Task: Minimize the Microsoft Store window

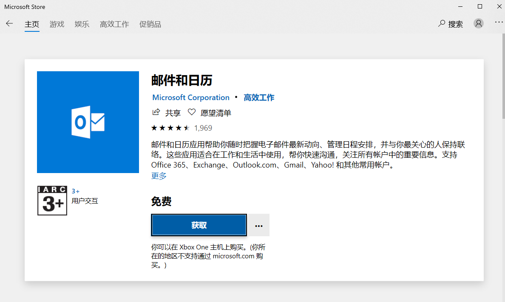Action: click(x=460, y=6)
